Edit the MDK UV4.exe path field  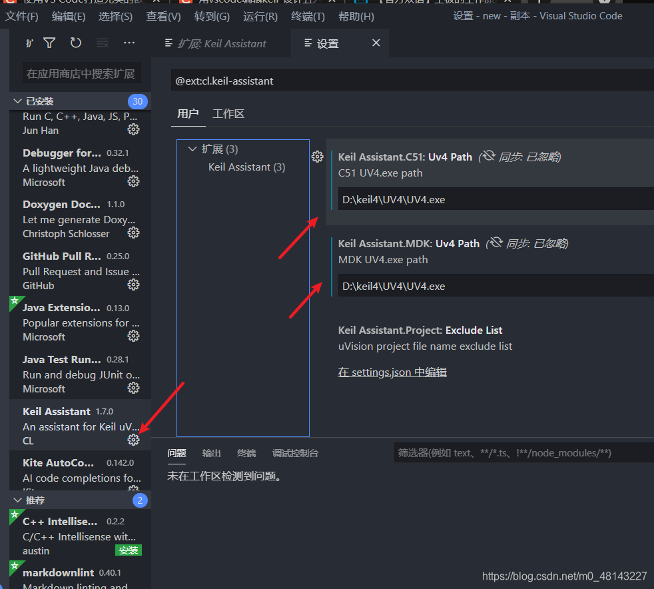495,286
